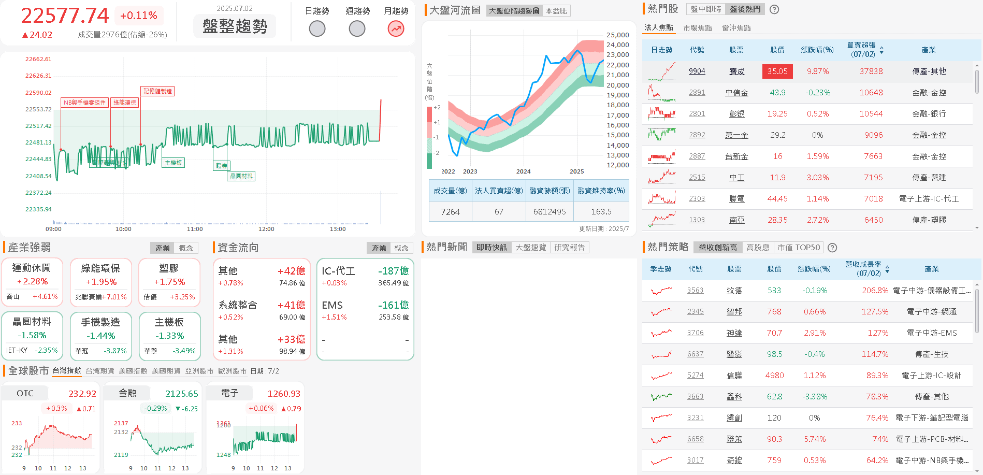Click NB與手機零組件 chart marker label

click(84, 103)
